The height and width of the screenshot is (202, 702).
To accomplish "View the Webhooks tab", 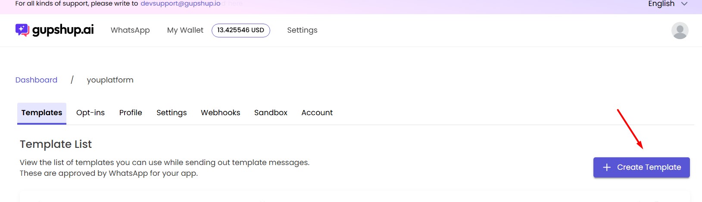I will coord(220,113).
